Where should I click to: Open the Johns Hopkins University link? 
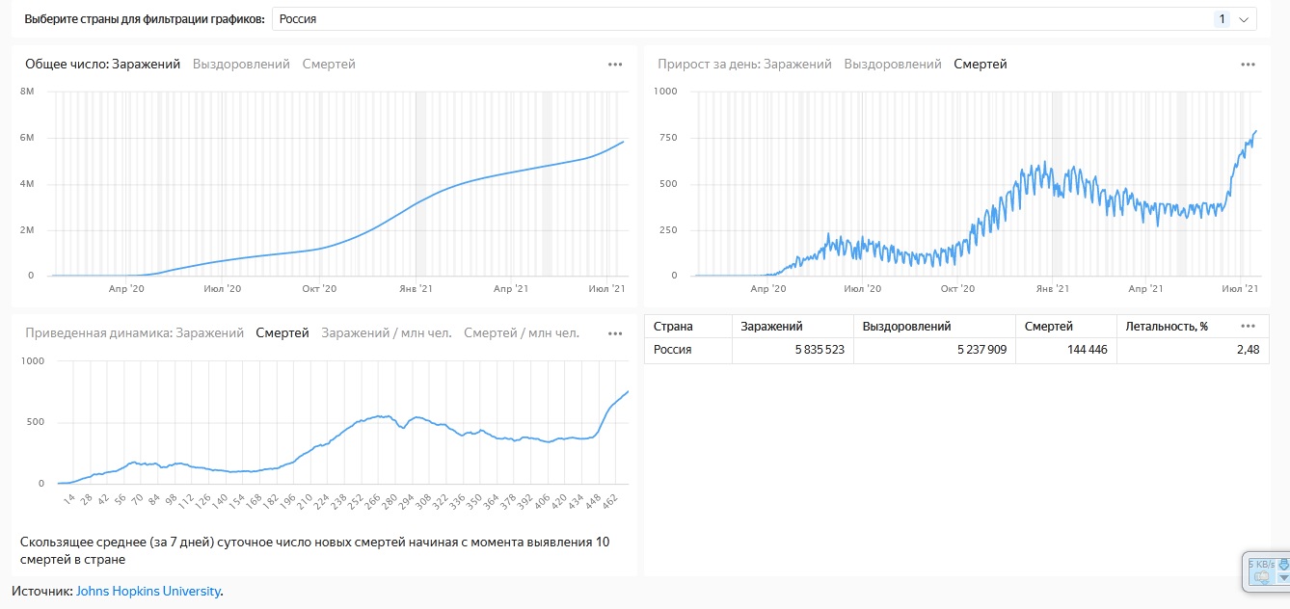point(148,591)
